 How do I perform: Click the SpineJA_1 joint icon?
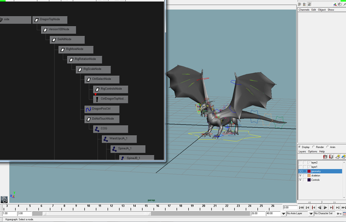(114, 149)
